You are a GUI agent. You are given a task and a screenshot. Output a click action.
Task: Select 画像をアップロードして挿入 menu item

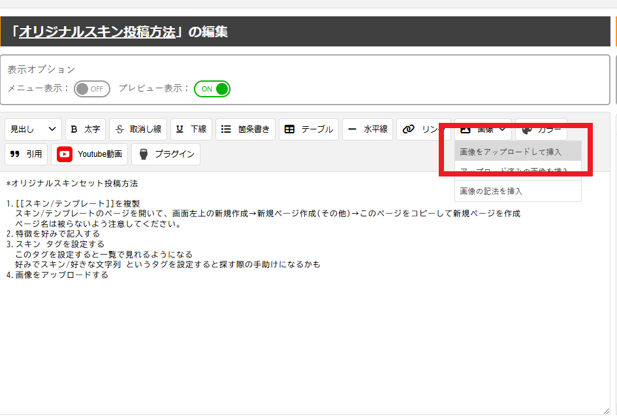click(x=510, y=152)
